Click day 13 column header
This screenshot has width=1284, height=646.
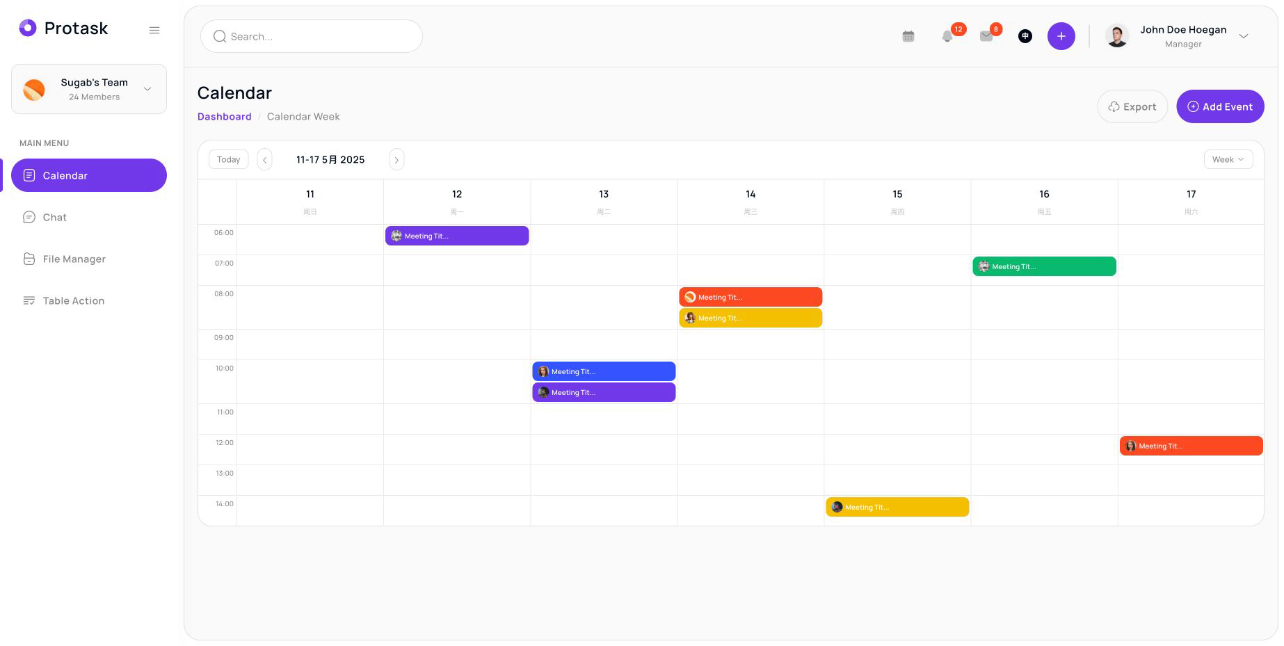pyautogui.click(x=604, y=202)
